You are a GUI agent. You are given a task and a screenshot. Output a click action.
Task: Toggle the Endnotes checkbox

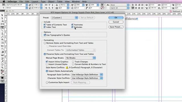[x=72, y=27]
